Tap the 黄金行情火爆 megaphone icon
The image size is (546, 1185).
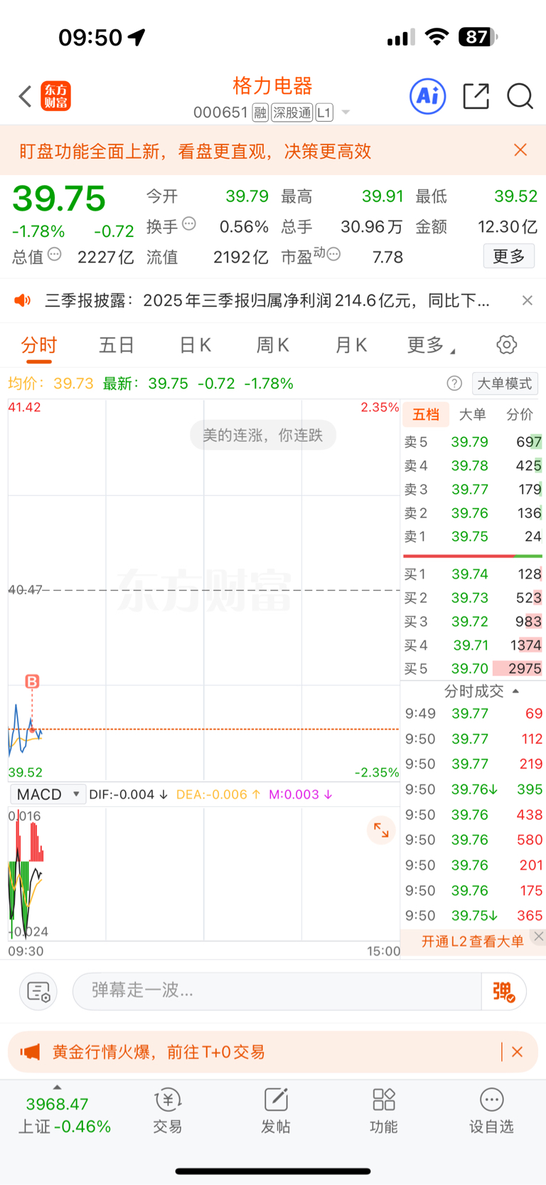tap(30, 1052)
